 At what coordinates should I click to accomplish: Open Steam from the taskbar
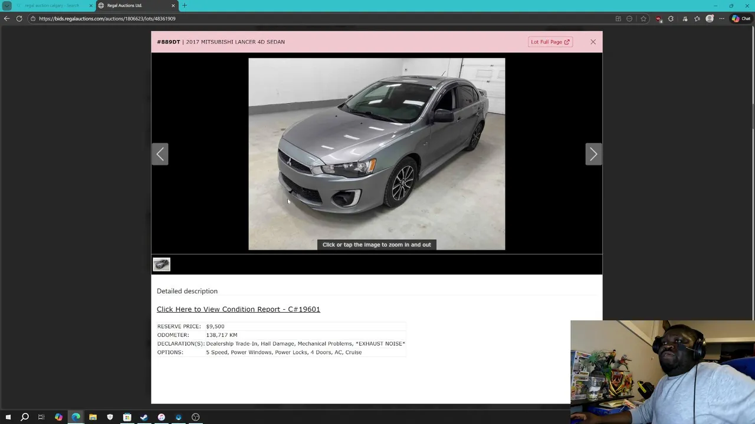coord(144,417)
